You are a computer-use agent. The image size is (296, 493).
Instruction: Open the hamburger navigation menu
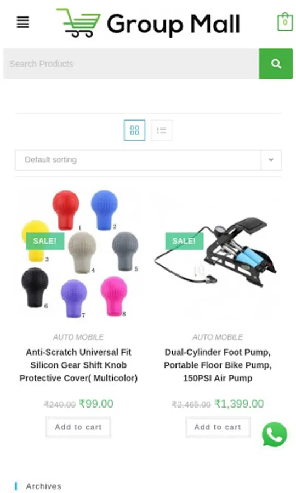(22, 22)
